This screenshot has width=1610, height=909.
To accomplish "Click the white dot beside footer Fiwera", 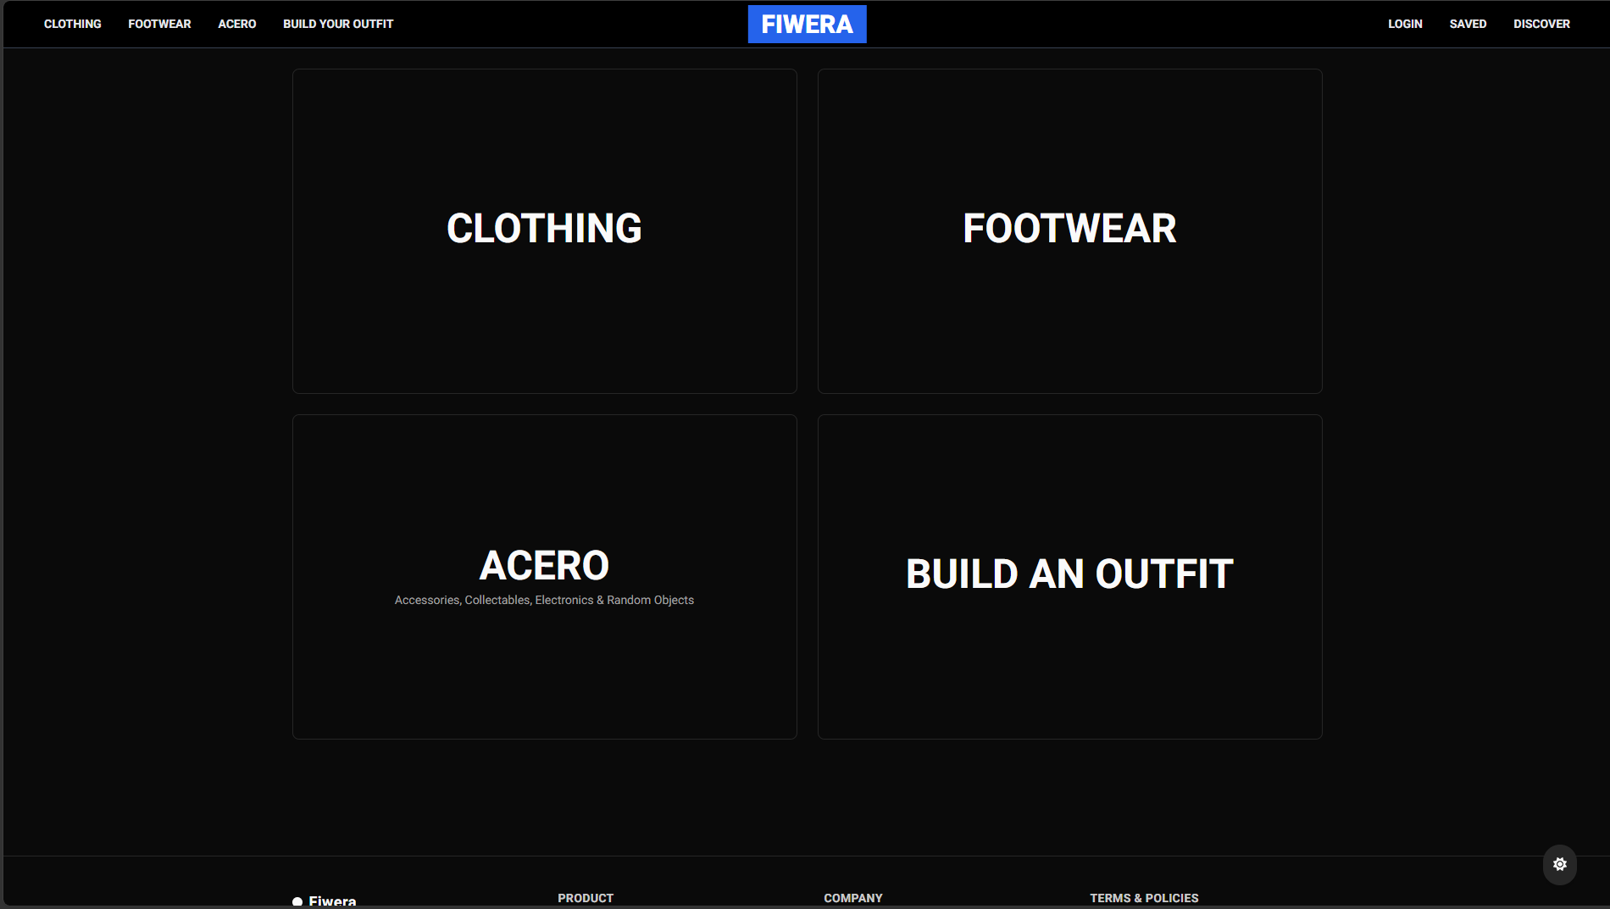I will 297,901.
